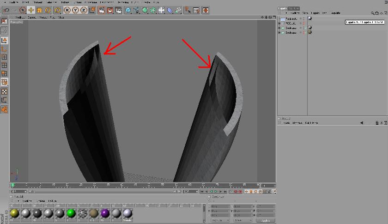Screen dimensions: 388x224
Task: Expand the second Booleana object tree
Action: point(279,32)
